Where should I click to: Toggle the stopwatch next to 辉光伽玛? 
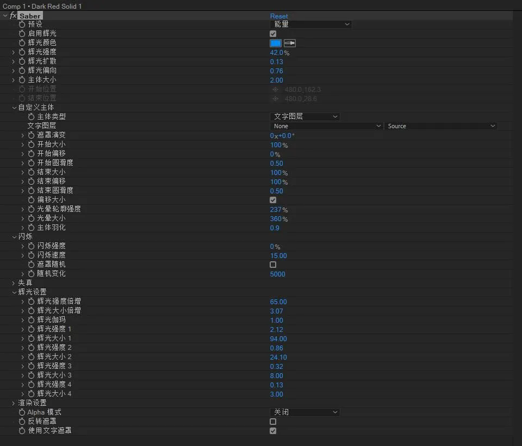[x=32, y=320]
